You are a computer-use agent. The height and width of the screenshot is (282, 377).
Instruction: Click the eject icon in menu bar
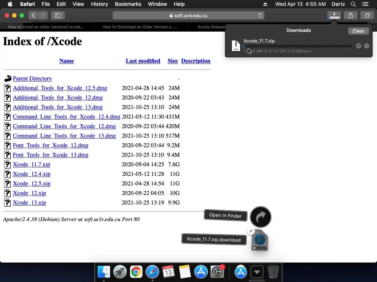coord(265,4)
